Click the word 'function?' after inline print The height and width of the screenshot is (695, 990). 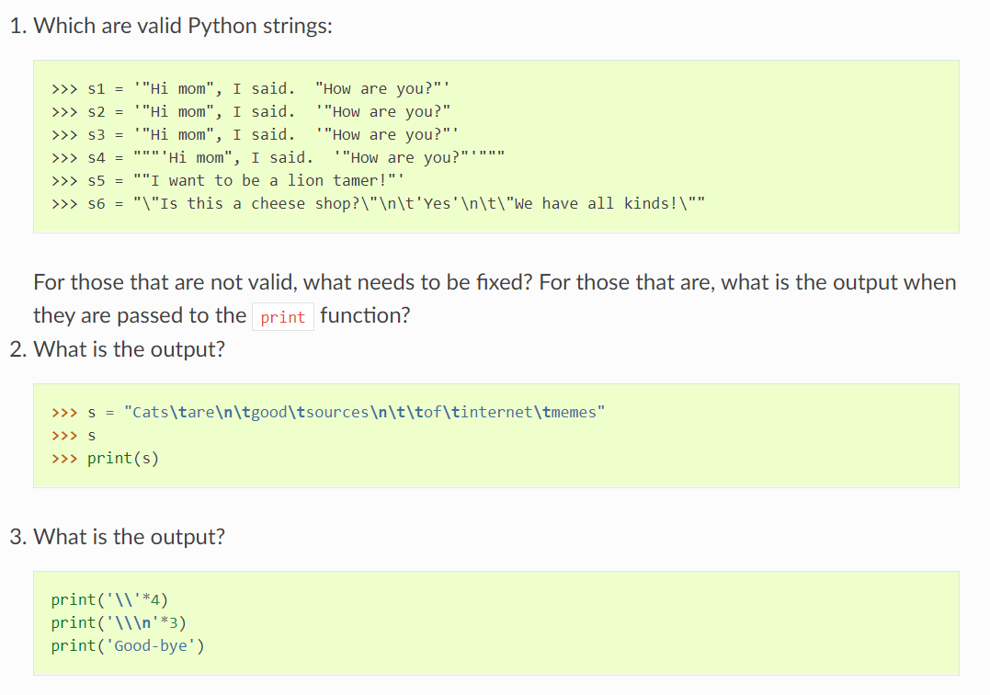(x=365, y=315)
